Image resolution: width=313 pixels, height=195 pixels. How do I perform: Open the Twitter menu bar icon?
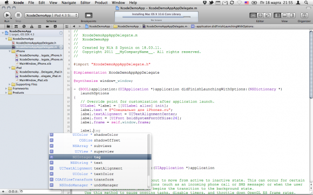[x=211, y=3]
